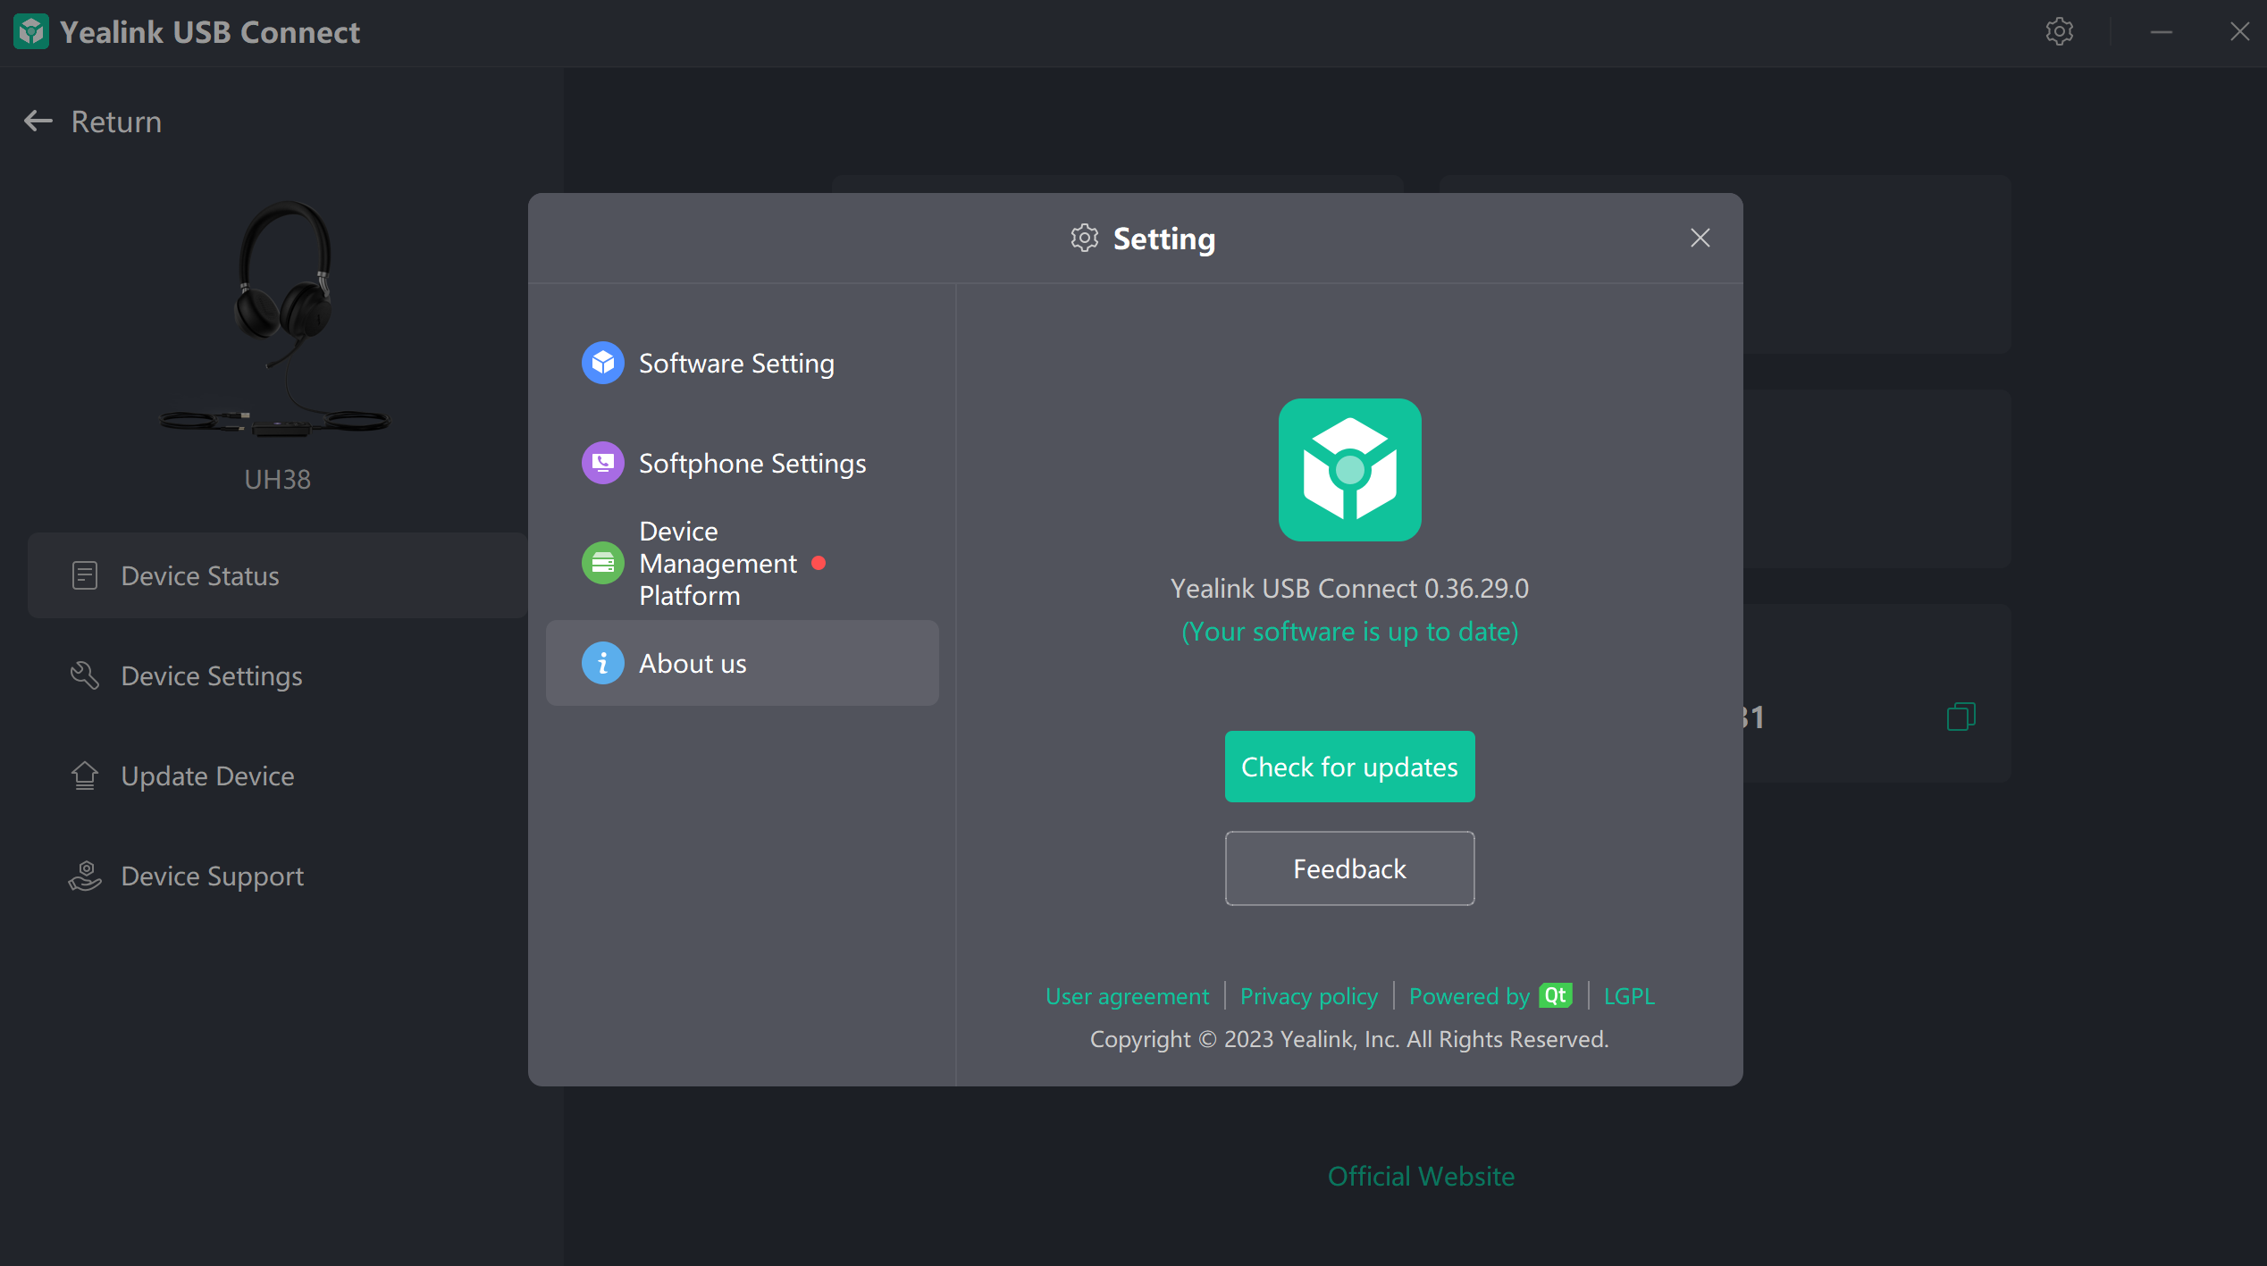The width and height of the screenshot is (2267, 1266).
Task: Go back using the Return arrow
Action: 39,122
